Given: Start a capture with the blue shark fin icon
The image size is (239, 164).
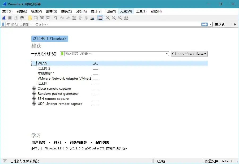Looking at the screenshot, I should tap(3, 18).
